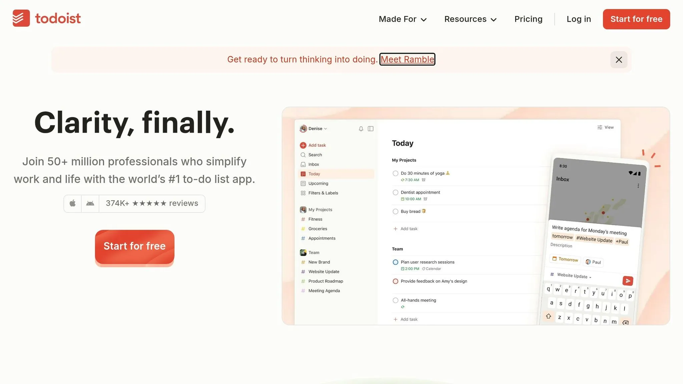Screen dimensions: 683x384
Task: Click the 374K+ reviews text
Action: click(x=152, y=203)
